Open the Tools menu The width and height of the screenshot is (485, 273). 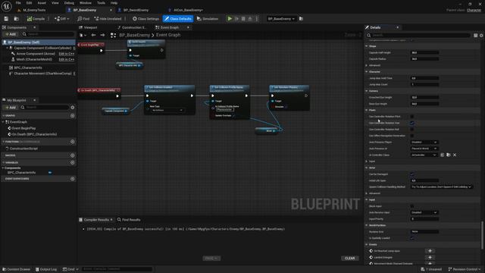[101, 3]
